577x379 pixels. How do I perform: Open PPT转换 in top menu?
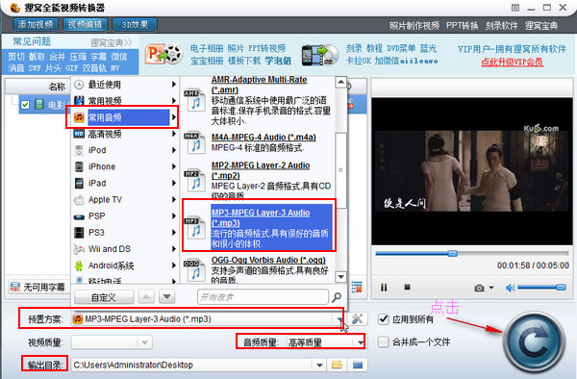[x=462, y=25]
